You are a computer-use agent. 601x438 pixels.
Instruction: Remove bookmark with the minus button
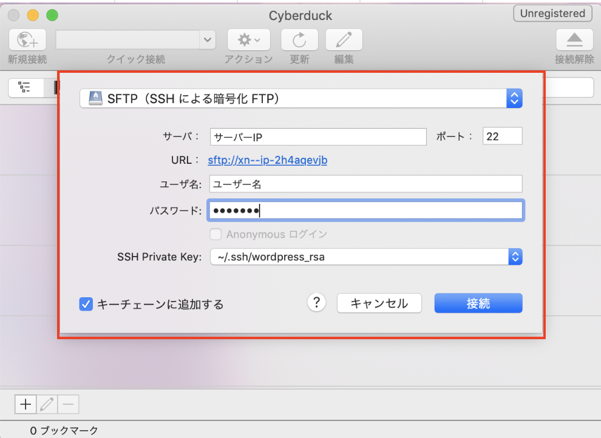point(68,404)
